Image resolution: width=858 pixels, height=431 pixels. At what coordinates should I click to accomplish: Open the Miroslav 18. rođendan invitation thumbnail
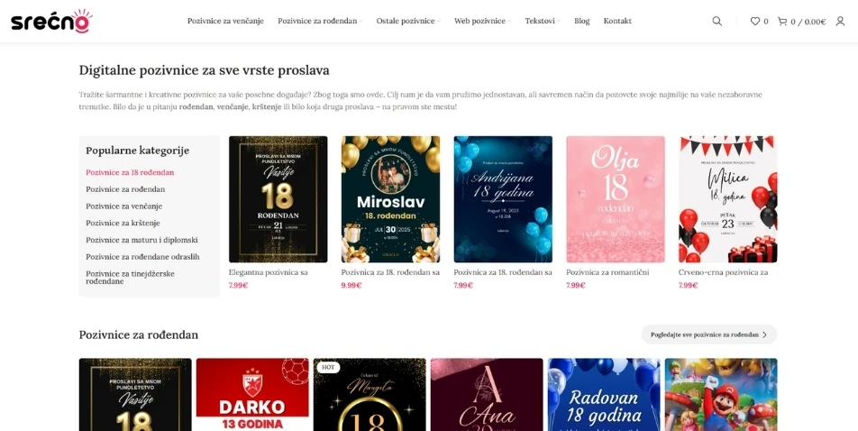(x=391, y=199)
